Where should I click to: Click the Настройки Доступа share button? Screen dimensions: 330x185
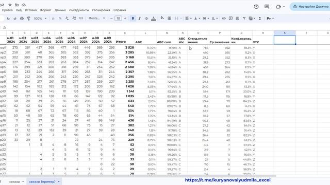coord(310,7)
